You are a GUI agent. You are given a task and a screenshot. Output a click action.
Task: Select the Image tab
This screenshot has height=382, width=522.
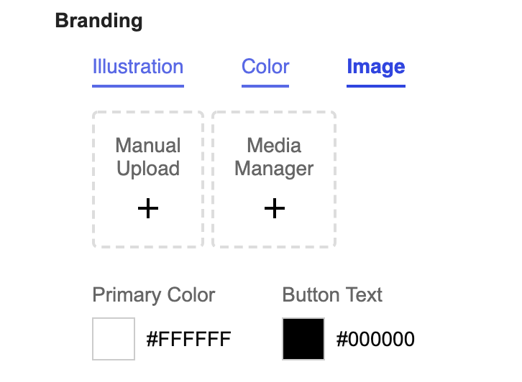pyautogui.click(x=376, y=67)
